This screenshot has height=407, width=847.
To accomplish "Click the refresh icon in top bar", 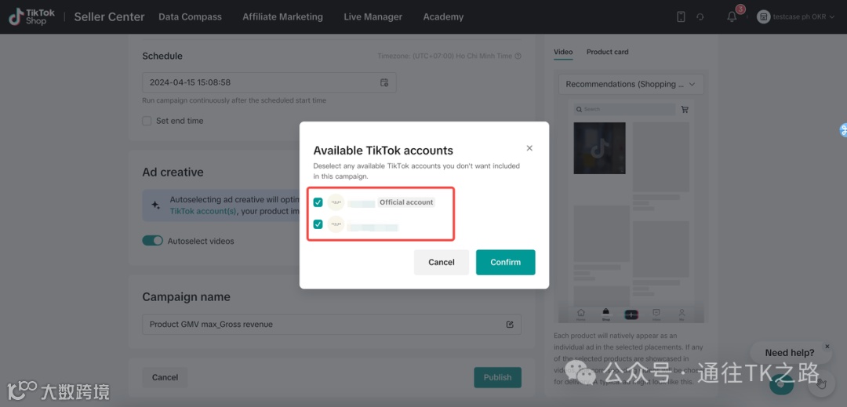I will (700, 16).
